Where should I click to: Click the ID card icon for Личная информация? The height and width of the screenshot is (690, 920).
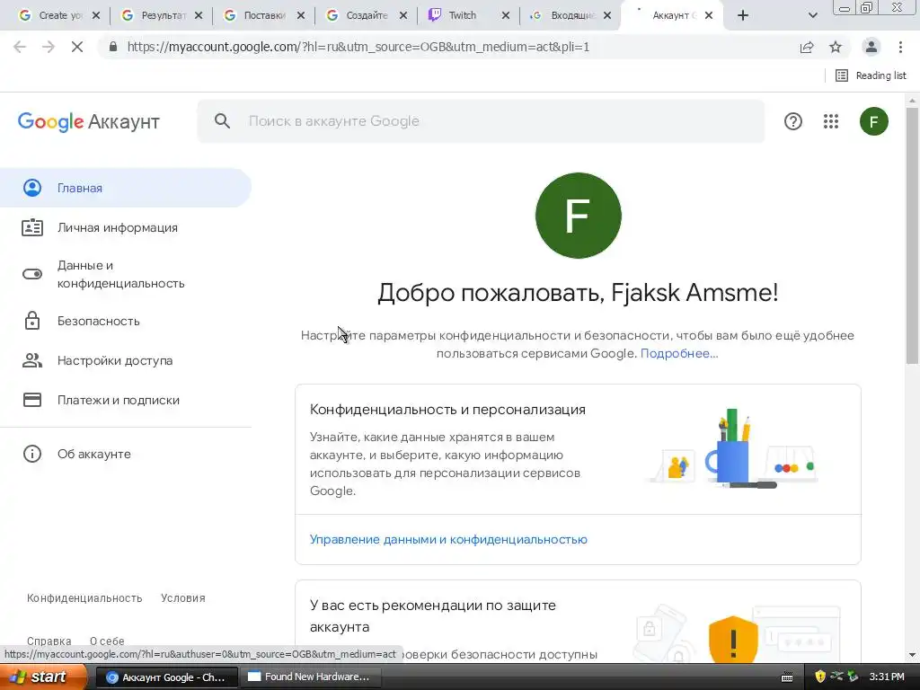point(32,227)
